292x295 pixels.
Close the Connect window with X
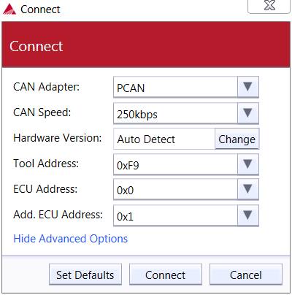[269, 6]
